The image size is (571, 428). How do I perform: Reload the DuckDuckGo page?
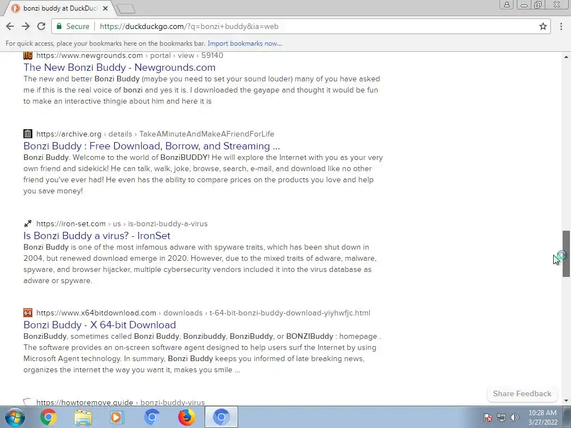[41, 26]
